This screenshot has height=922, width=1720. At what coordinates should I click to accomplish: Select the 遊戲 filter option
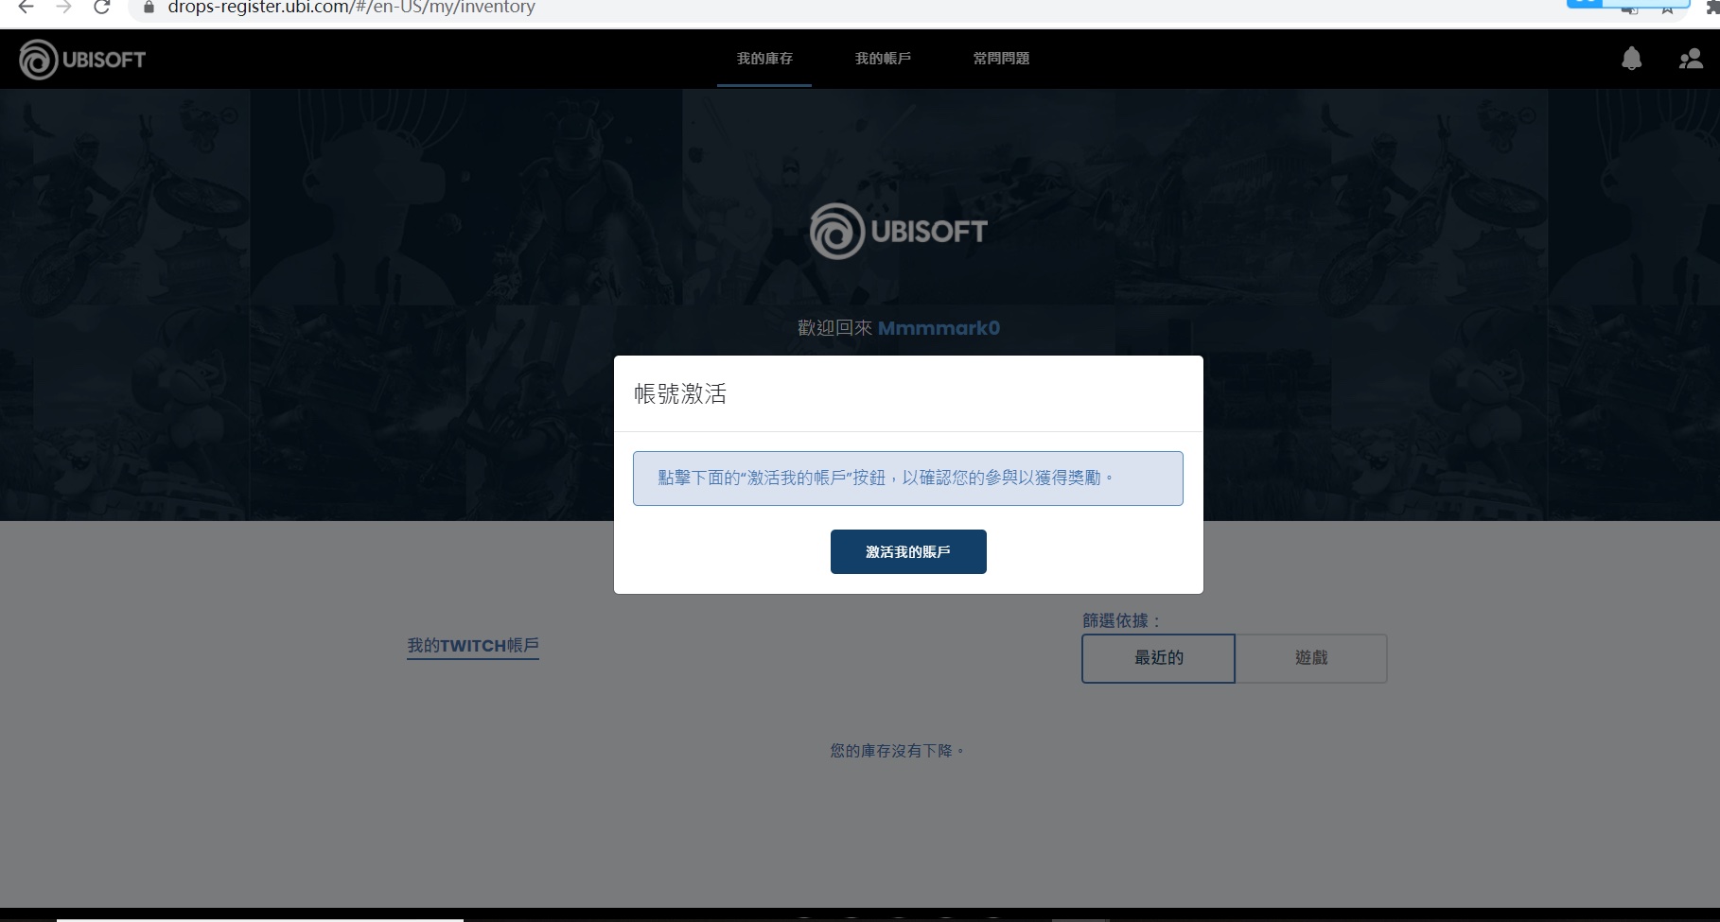coord(1311,658)
